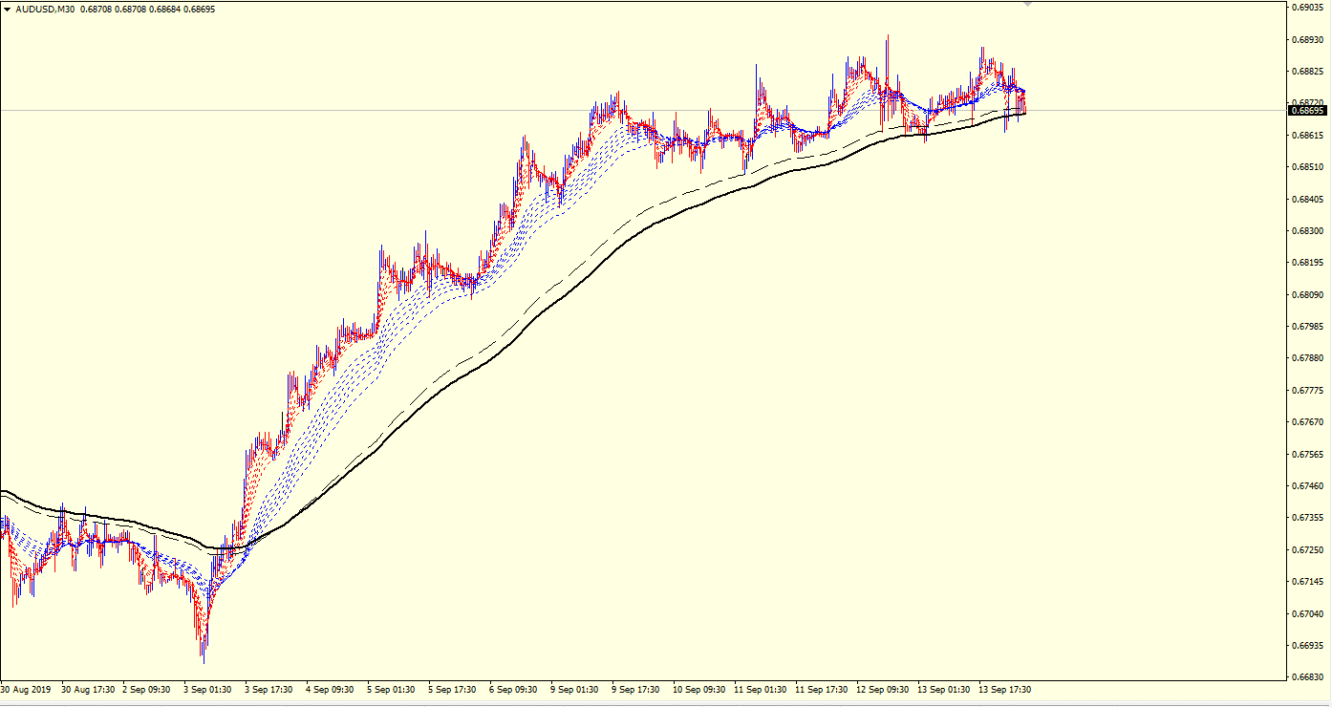Image resolution: width=1332 pixels, height=707 pixels.
Task: Click price level 0.67250 on the axis
Action: coord(1307,550)
